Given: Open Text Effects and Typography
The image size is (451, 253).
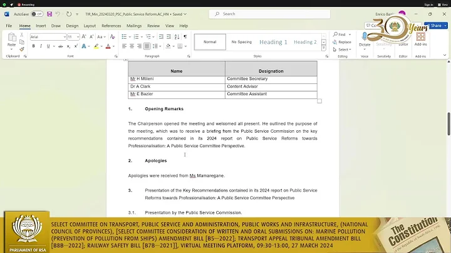Looking at the screenshot, I should [x=84, y=46].
